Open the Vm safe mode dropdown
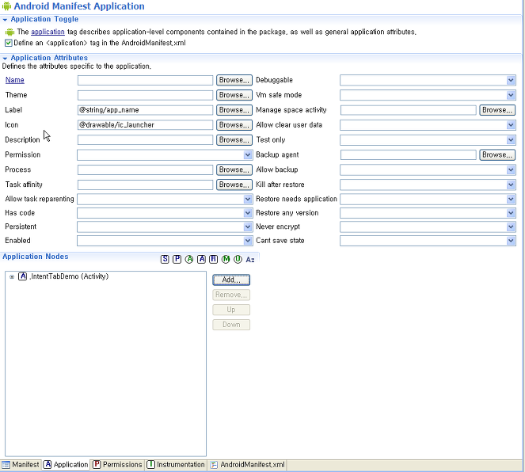 pos(511,95)
